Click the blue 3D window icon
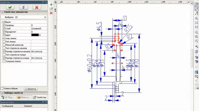Image resolution: width=199 pixels, height=111 pixels. pos(197,72)
